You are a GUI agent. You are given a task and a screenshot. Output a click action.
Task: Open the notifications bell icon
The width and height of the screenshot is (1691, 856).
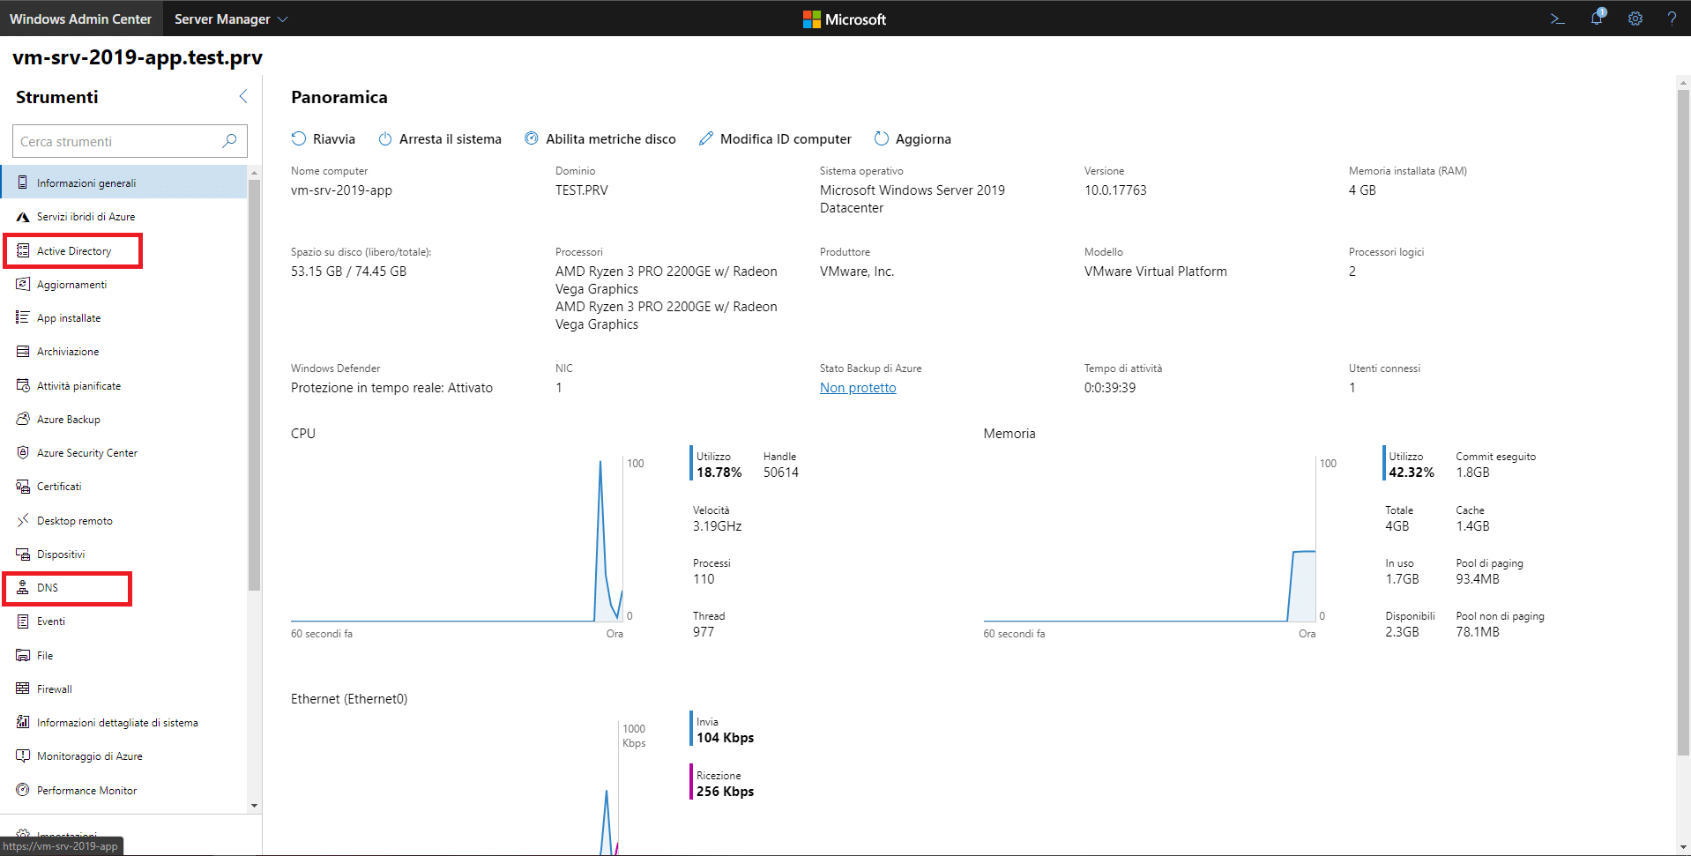click(1597, 19)
